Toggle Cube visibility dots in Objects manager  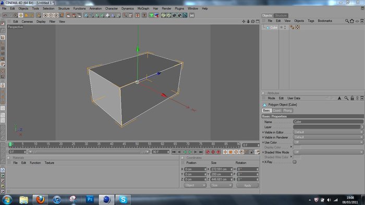click(285, 27)
